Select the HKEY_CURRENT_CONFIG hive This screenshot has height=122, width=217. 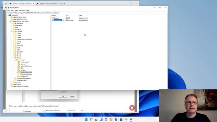tap(21, 86)
